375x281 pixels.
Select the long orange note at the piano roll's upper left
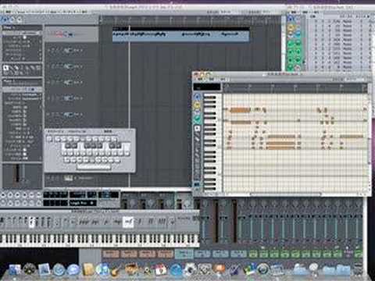click(240, 110)
